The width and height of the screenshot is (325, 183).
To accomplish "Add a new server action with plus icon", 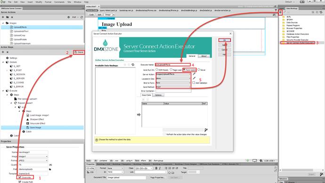I will pos(3,17).
